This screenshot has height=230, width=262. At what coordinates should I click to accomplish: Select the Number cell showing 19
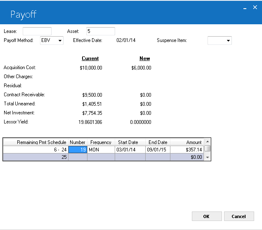point(78,149)
